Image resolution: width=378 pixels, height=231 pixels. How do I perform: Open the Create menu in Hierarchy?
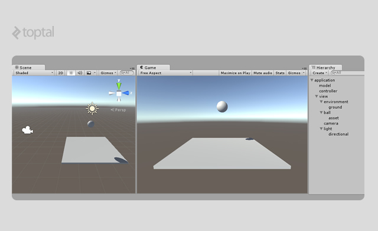tap(320, 73)
